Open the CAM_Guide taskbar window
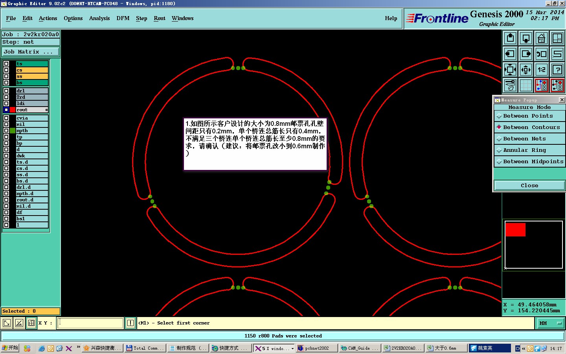The height and width of the screenshot is (354, 566). [x=359, y=348]
